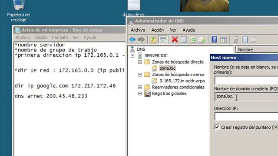Select the zonaJoc zone in tree
Viewport: 278px width, 156px height.
167,68
